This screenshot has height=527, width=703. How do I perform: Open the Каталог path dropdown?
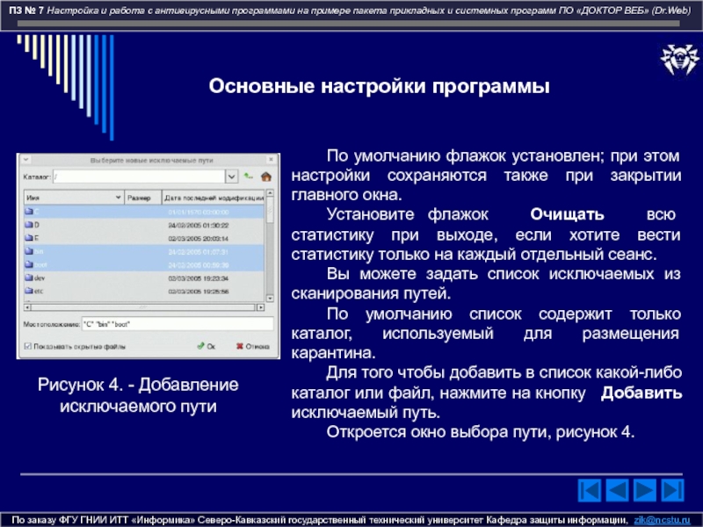pos(231,177)
